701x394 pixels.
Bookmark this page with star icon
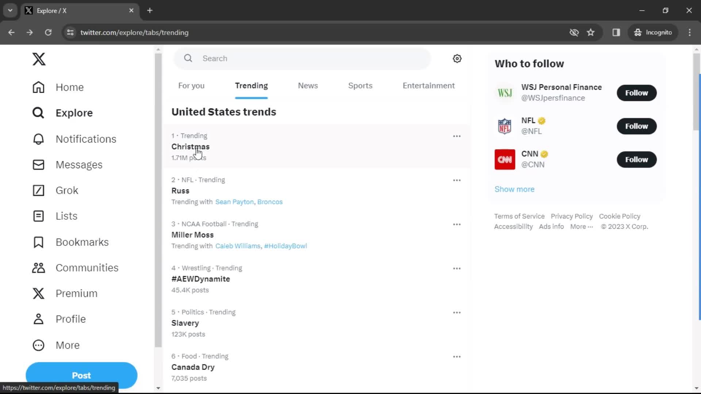pos(591,32)
